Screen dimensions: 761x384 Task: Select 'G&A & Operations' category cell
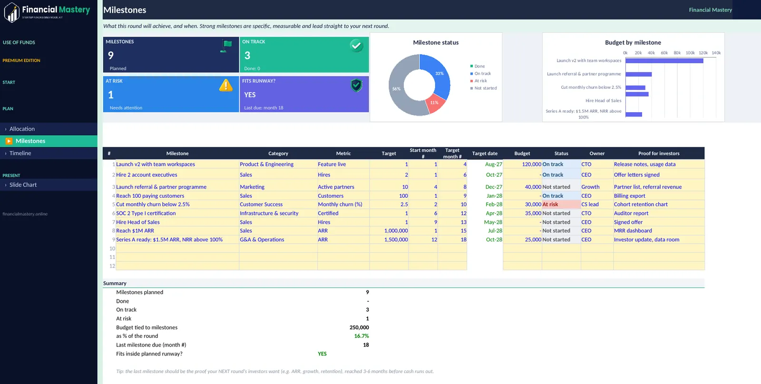point(278,240)
